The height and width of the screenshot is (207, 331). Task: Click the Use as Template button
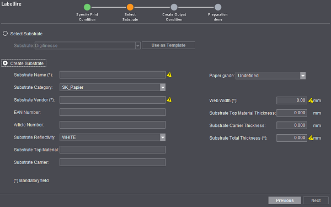click(x=168, y=45)
